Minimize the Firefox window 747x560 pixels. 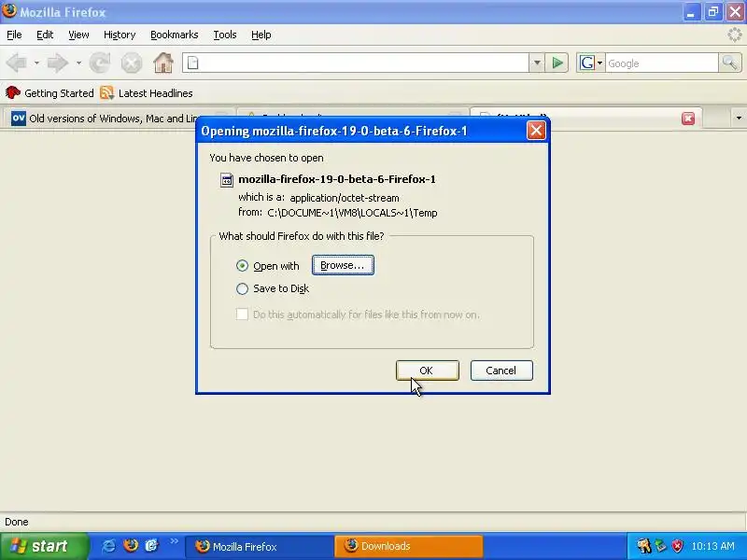pos(691,12)
